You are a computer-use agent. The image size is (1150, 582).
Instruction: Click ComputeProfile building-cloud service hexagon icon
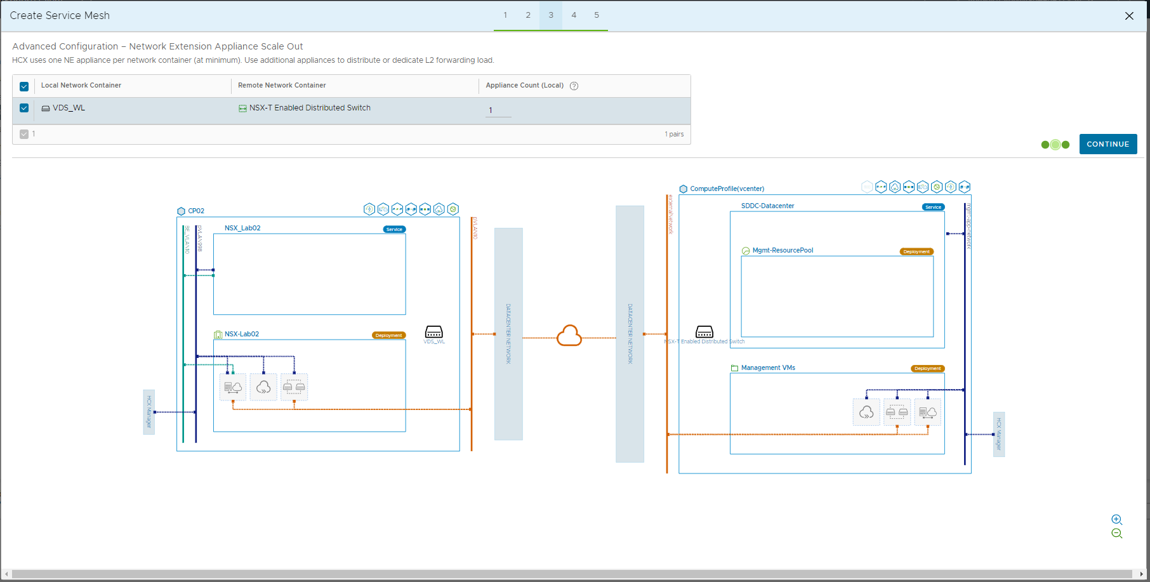pos(923,187)
